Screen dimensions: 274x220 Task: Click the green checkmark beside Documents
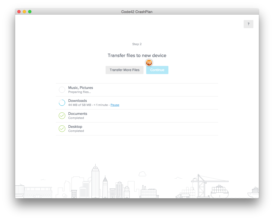click(x=62, y=116)
